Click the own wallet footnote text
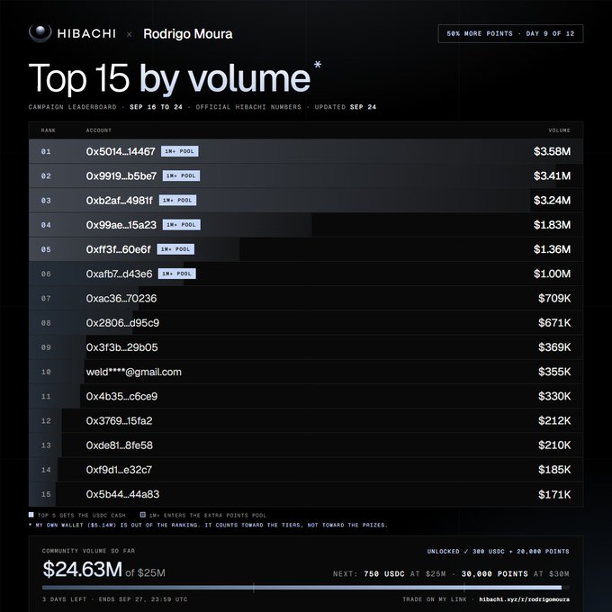612x612 pixels. click(x=209, y=526)
